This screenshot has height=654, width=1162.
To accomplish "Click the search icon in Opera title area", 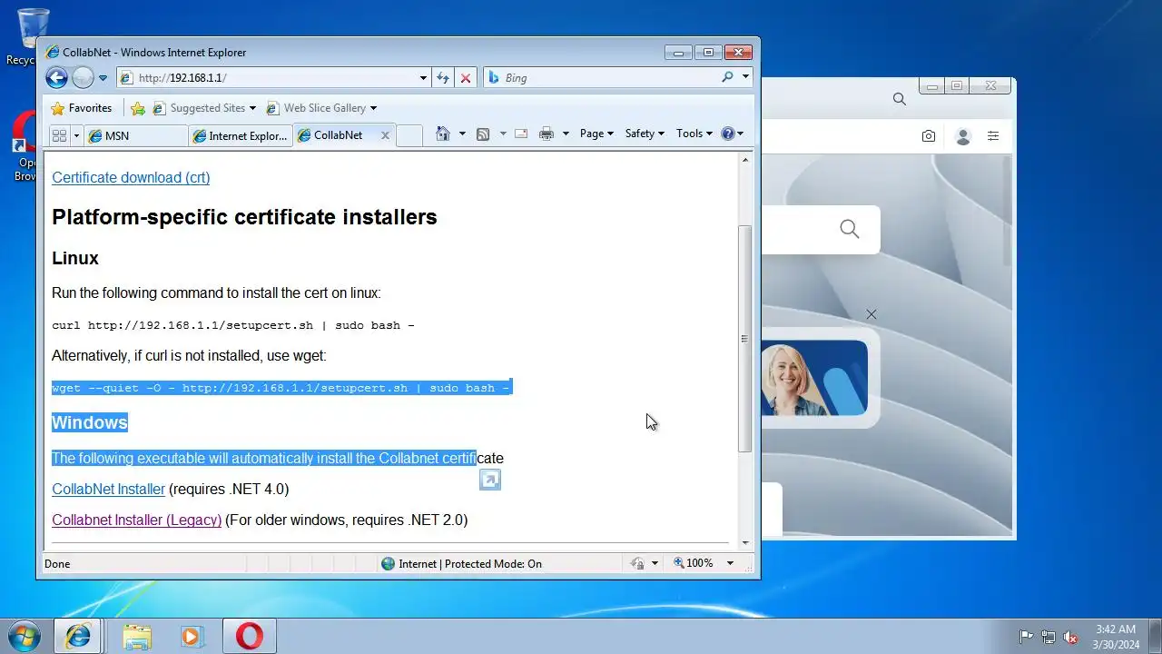I will [899, 99].
